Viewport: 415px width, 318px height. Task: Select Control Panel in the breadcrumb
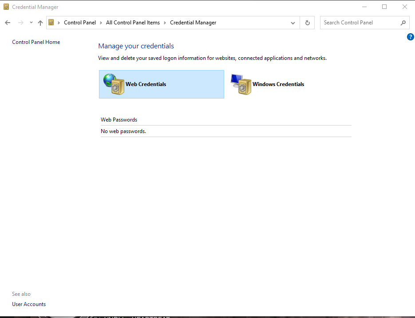coord(79,23)
